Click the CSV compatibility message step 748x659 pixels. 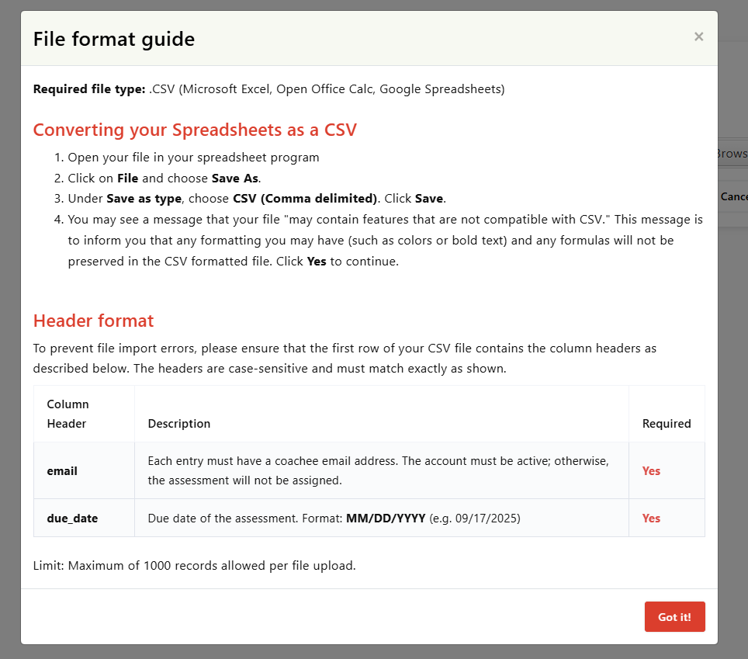click(x=385, y=240)
